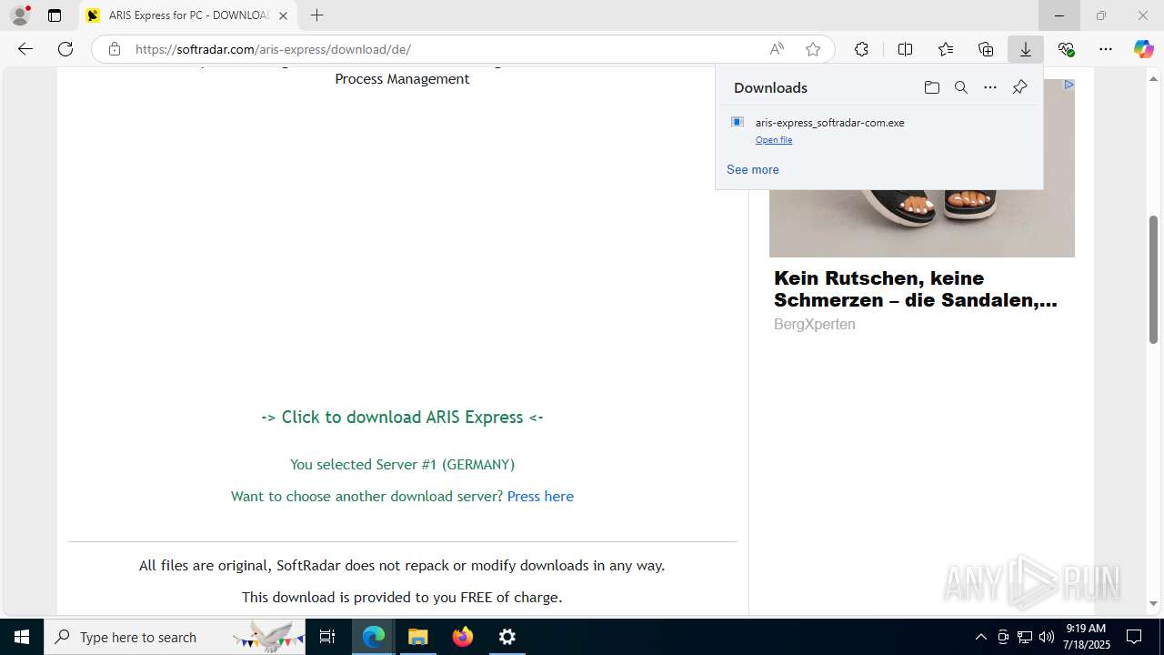Select the ARIS Express for PC tab

[188, 15]
